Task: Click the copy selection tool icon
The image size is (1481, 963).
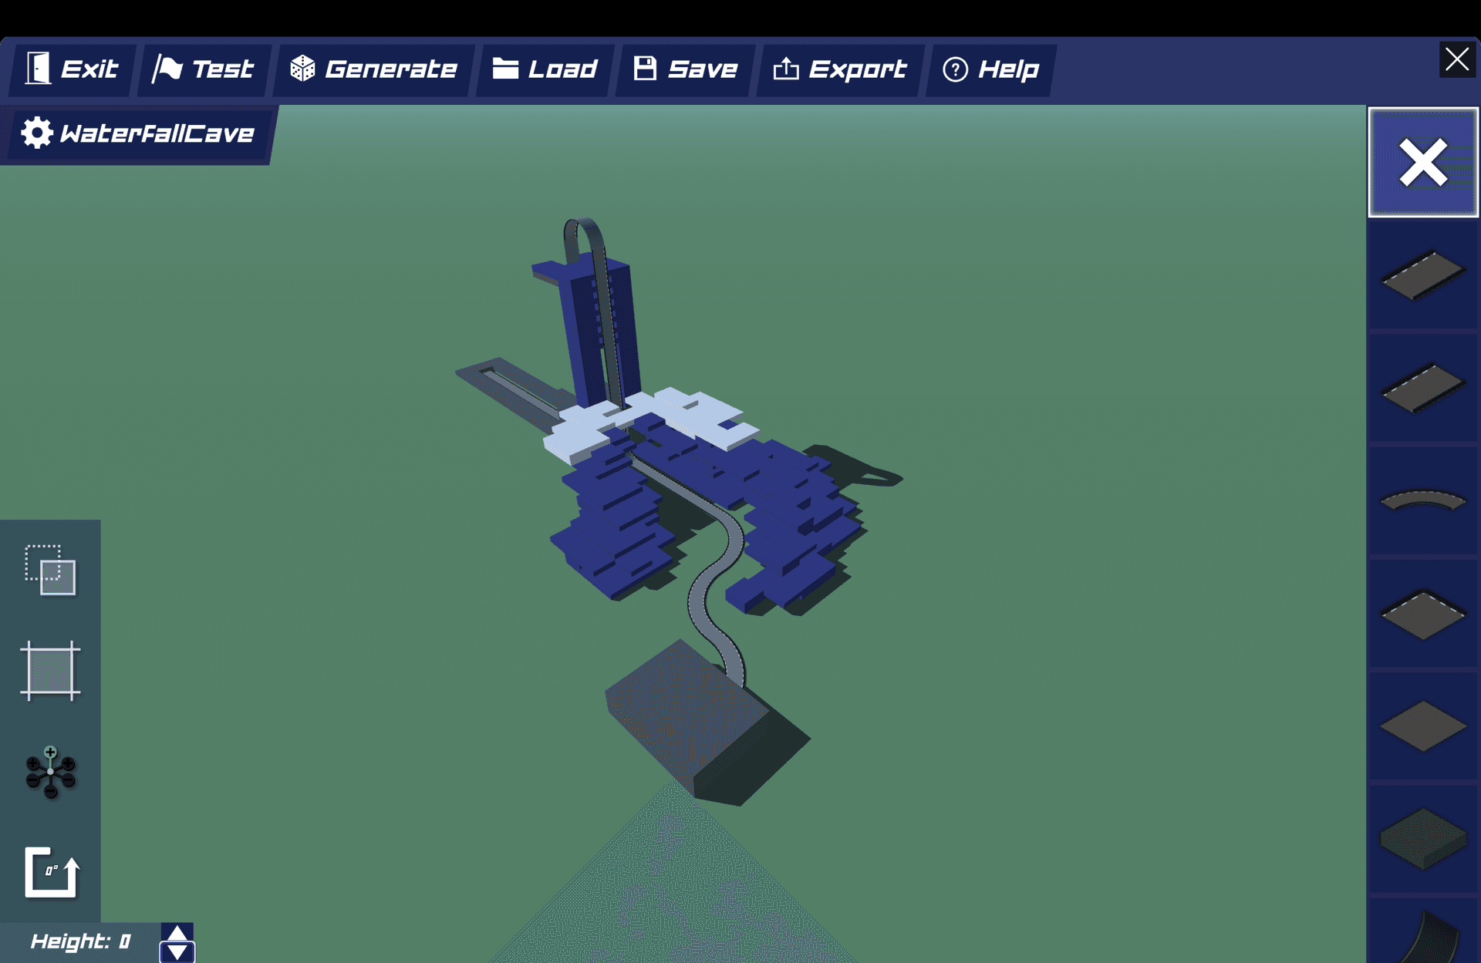Action: pyautogui.click(x=50, y=571)
